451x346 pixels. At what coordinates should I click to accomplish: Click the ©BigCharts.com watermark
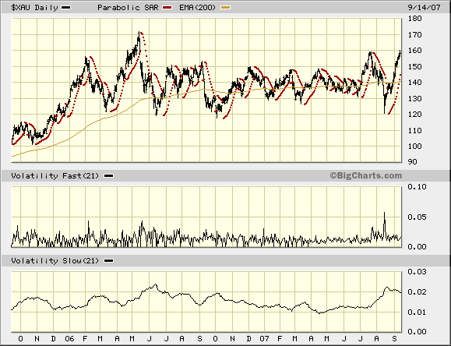click(366, 175)
